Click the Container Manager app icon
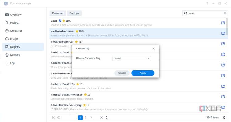Screen dimensions: 231x122 point(6,3)
